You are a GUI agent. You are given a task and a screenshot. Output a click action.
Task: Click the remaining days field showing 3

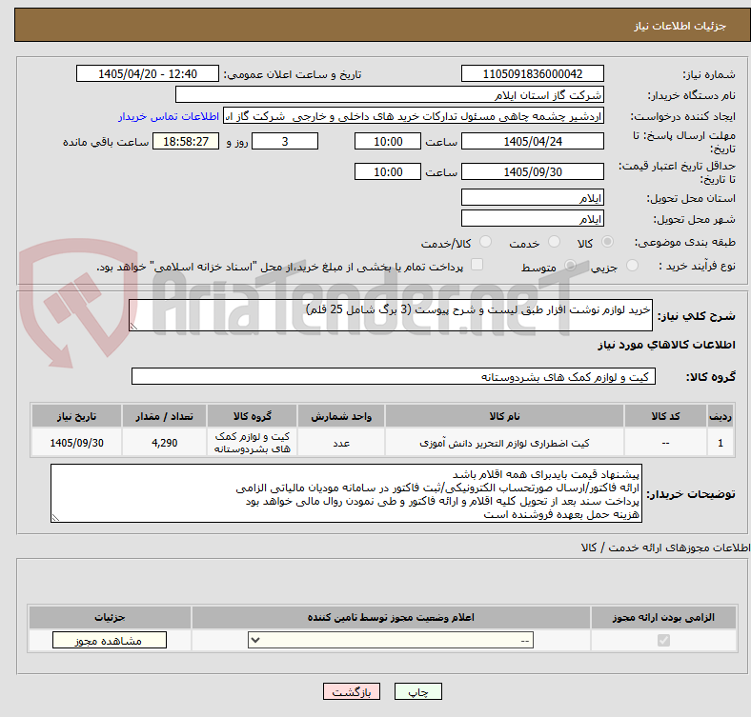285,141
